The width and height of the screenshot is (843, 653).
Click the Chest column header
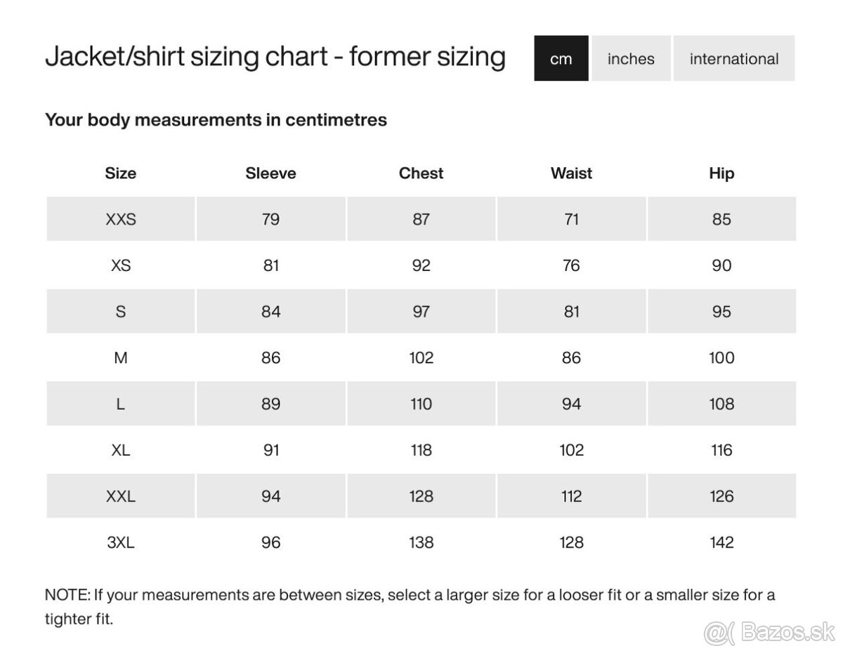pyautogui.click(x=421, y=173)
